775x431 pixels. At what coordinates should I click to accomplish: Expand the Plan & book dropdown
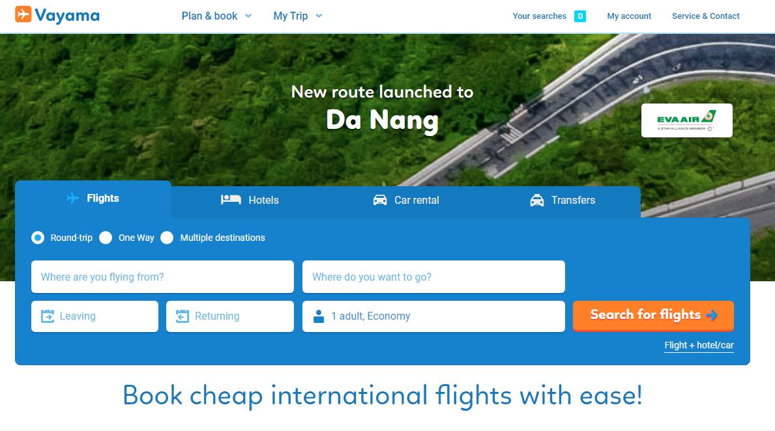216,16
